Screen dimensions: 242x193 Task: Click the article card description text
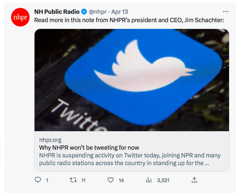129,159
